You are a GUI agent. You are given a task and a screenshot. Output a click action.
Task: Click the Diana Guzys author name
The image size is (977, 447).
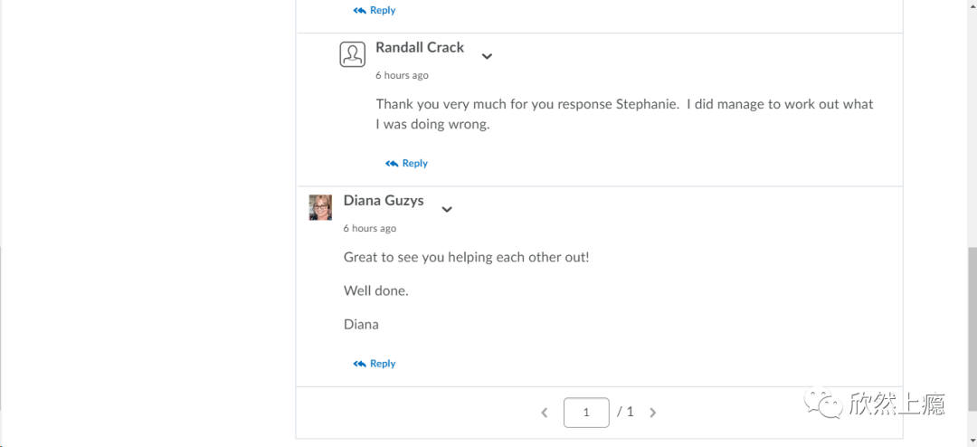pos(384,200)
